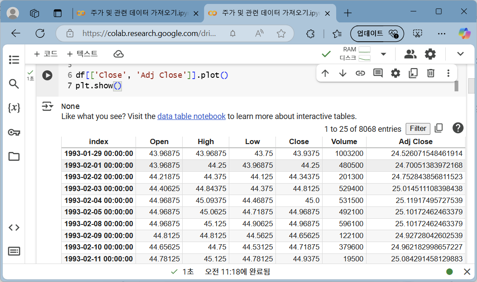This screenshot has width=477, height=282.
Task: Open the screenshot capture tool icon
Action: pos(417,33)
